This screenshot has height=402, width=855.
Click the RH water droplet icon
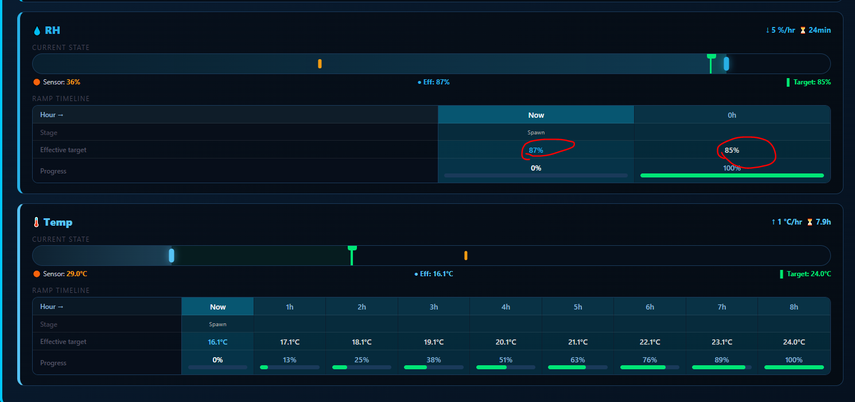(37, 30)
